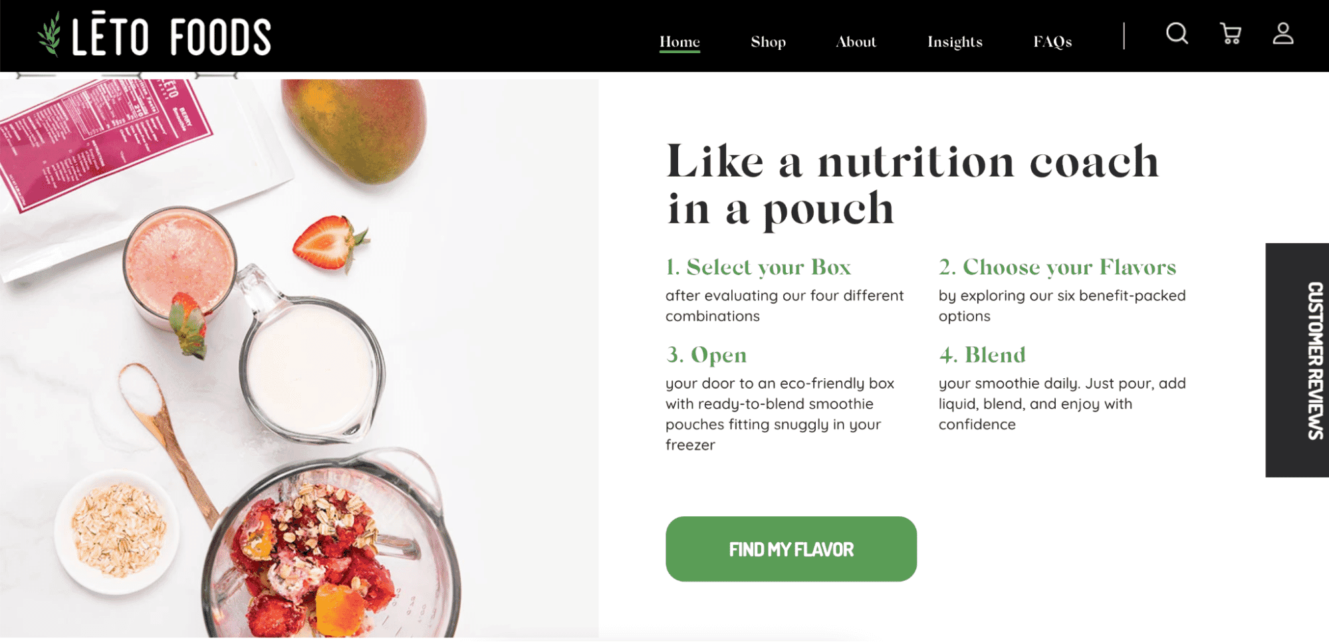Click the main nutrition coach headline
The width and height of the screenshot is (1329, 642).
[912, 185]
